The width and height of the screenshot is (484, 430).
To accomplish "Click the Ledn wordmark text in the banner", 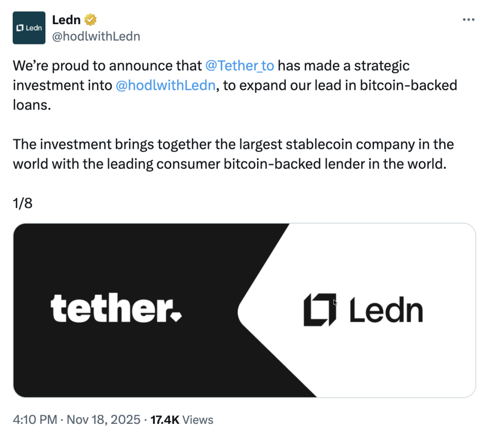I will [387, 310].
